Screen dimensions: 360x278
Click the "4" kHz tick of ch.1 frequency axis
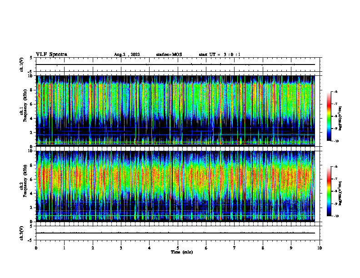31,119
